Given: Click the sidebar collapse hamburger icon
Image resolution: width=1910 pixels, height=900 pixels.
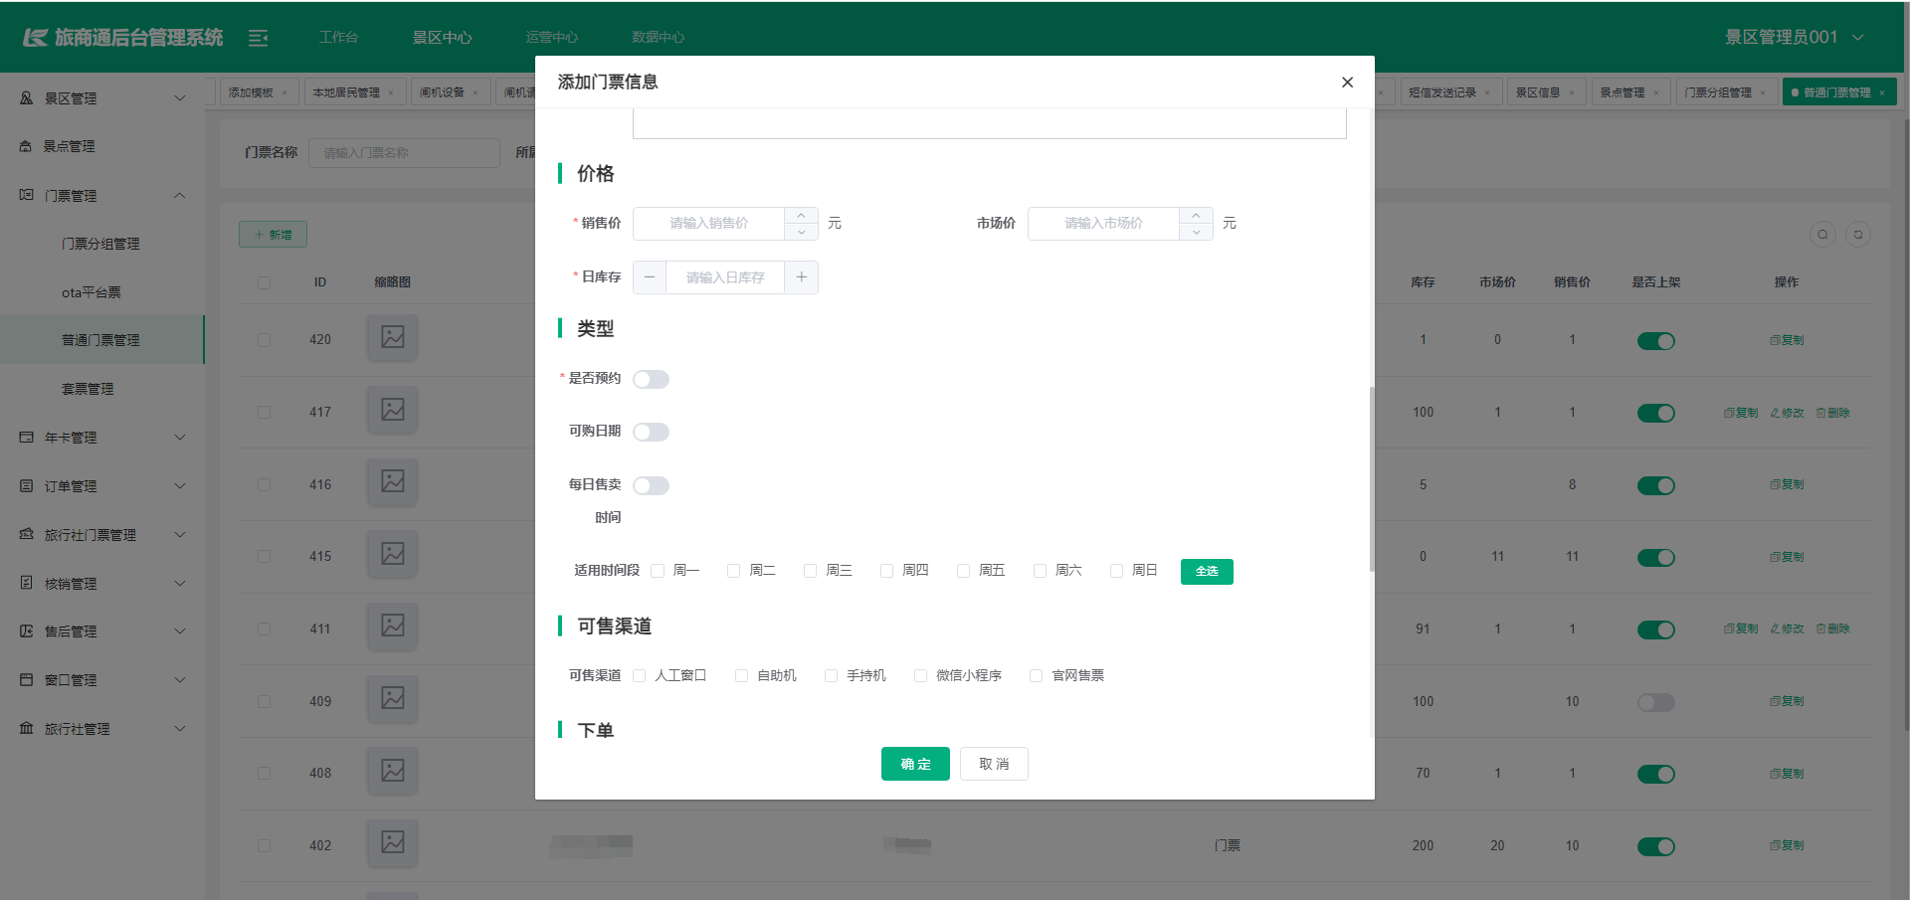Looking at the screenshot, I should [258, 38].
